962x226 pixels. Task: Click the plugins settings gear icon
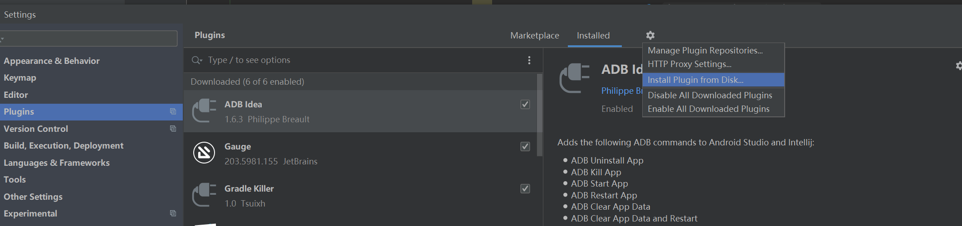[x=650, y=35]
